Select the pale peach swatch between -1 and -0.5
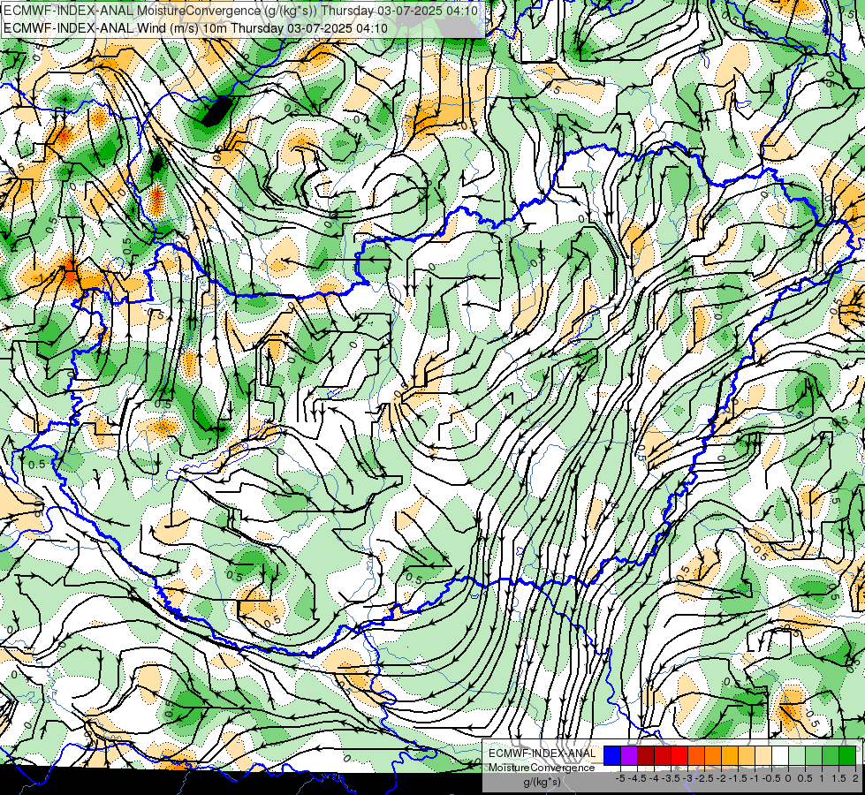The image size is (865, 795). (x=763, y=755)
